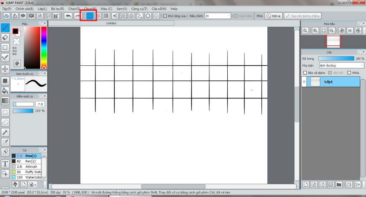Open the Cửa sổ(W) menu

[x=159, y=9]
